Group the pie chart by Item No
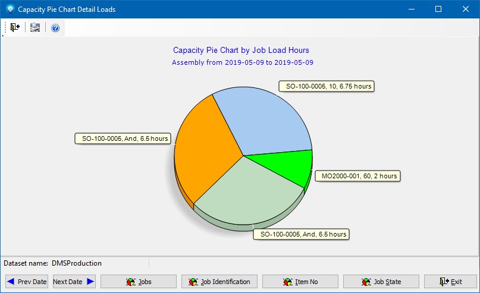The width and height of the screenshot is (480, 293). (300, 282)
